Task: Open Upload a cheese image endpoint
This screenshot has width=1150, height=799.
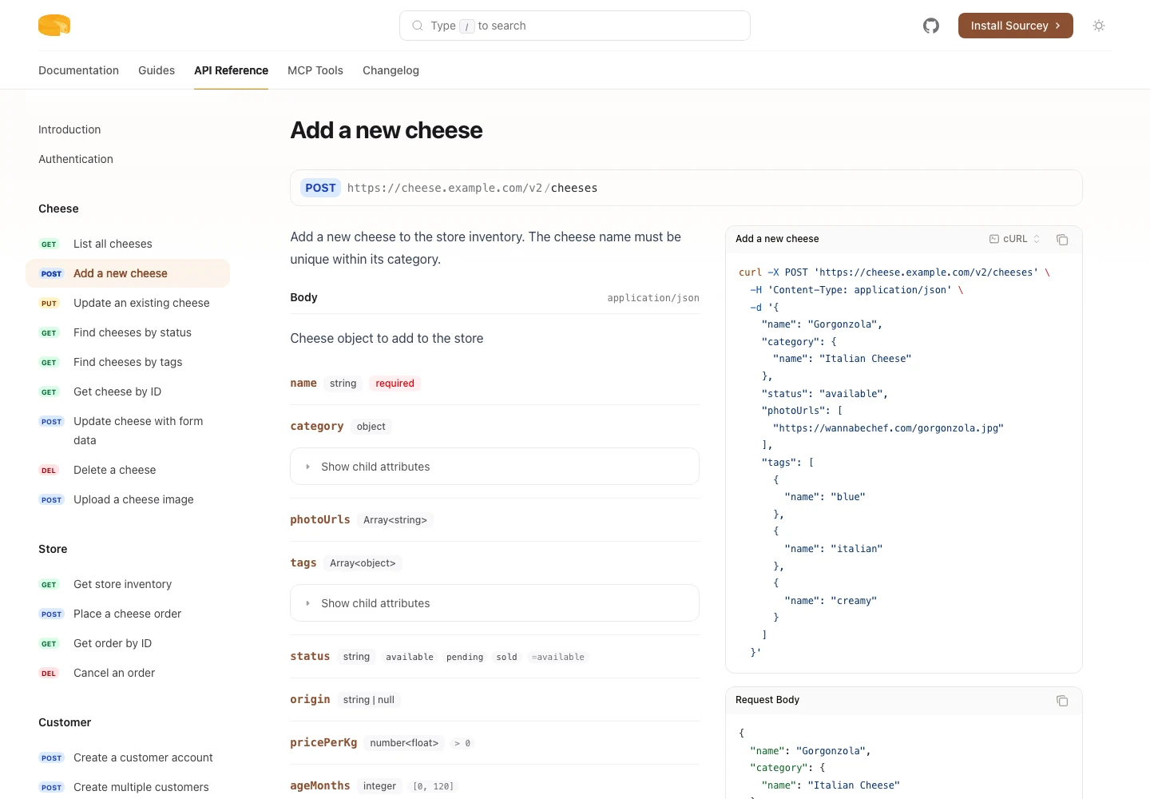Action: coord(128,499)
